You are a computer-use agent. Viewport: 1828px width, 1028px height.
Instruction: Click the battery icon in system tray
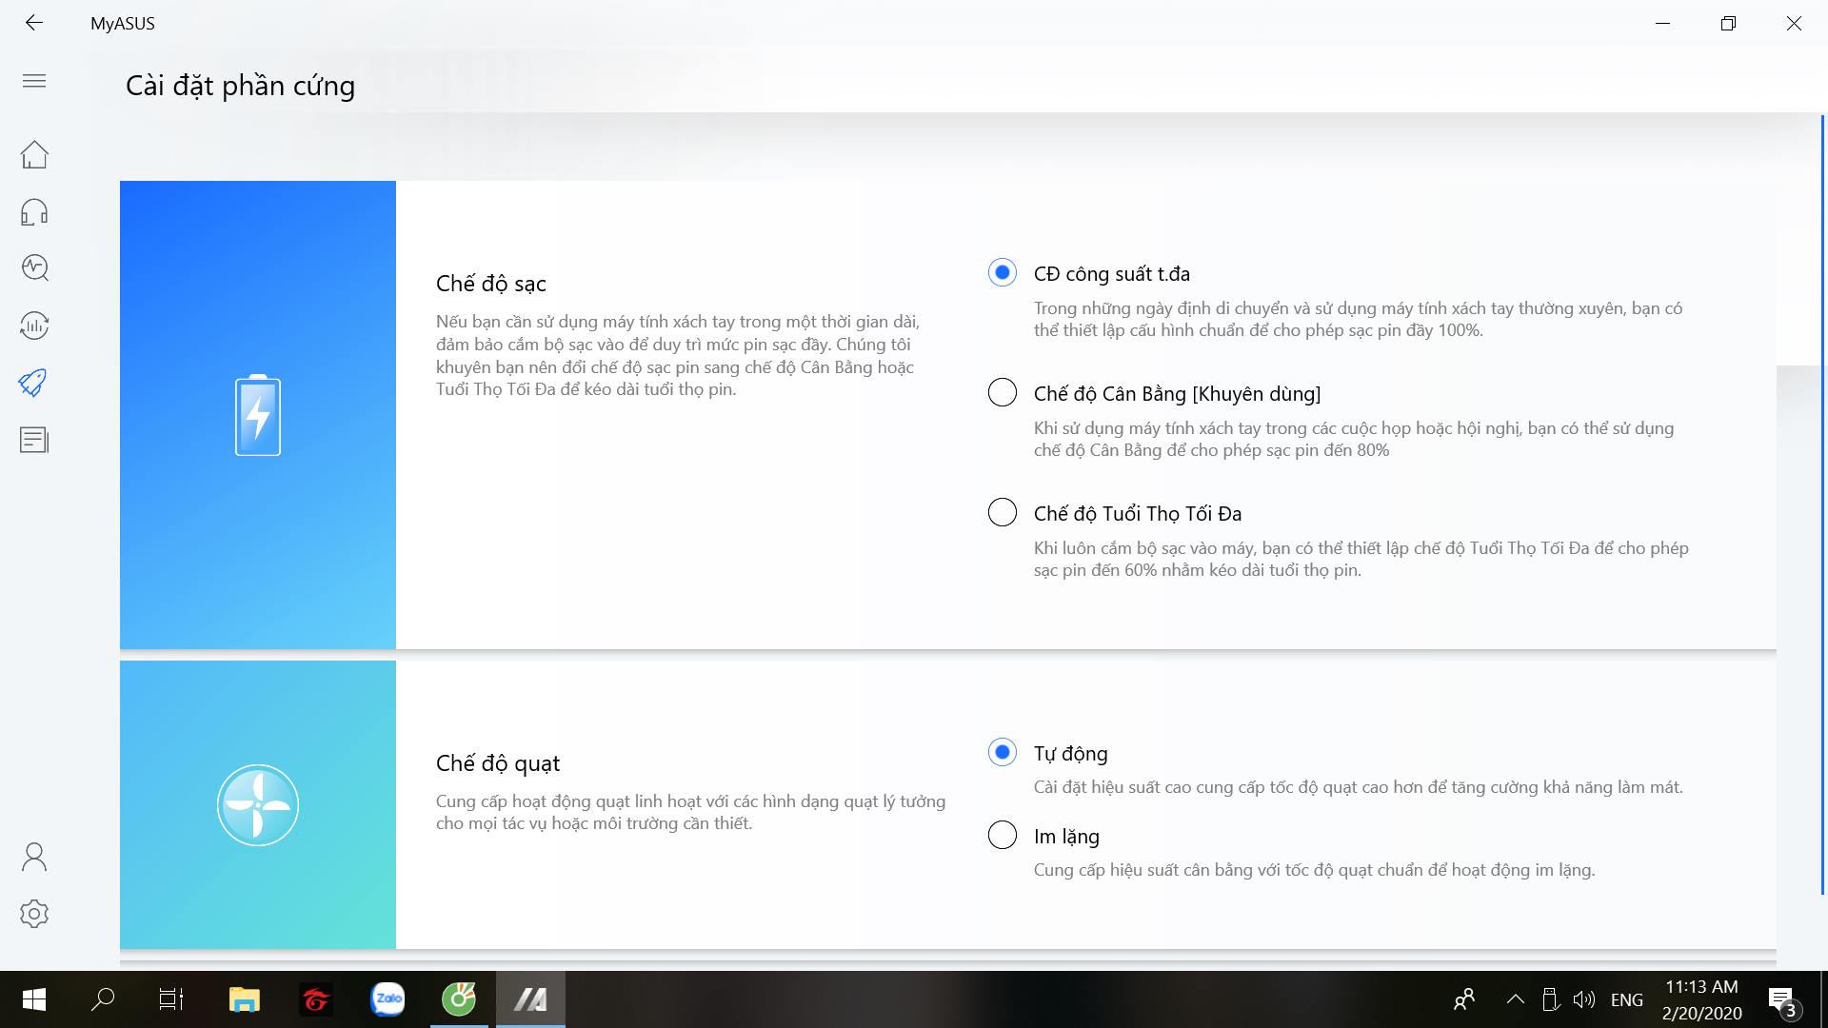[1550, 999]
